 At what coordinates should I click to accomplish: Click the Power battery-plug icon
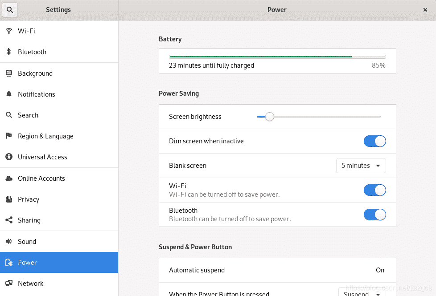click(9, 263)
